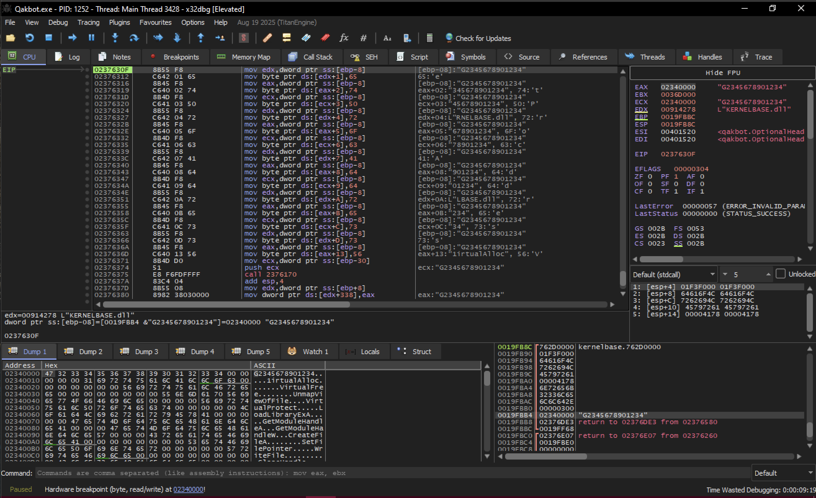816x498 pixels.
Task: Open Scylla via the red S icon
Action: [244, 38]
